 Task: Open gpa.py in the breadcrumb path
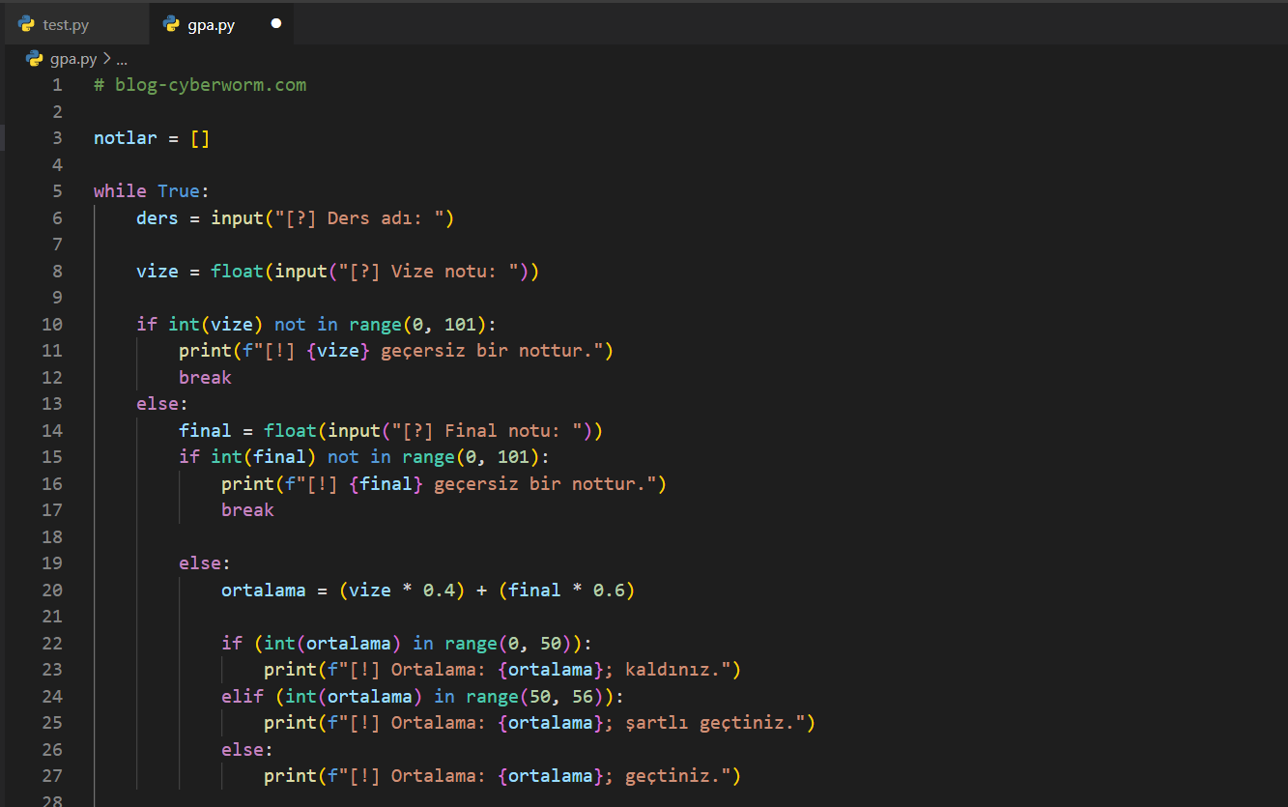pyautogui.click(x=73, y=59)
